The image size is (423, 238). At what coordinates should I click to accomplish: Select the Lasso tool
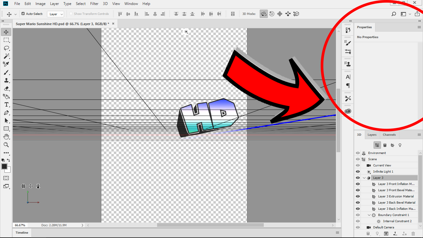[x=6, y=48]
